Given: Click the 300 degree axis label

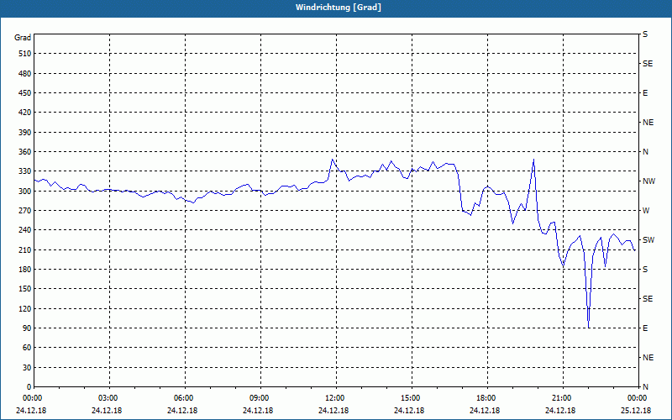Looking at the screenshot, I should tap(25, 192).
